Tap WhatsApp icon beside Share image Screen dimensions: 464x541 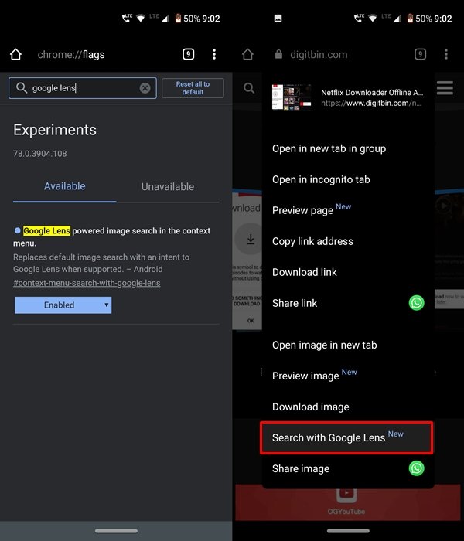[x=416, y=468]
